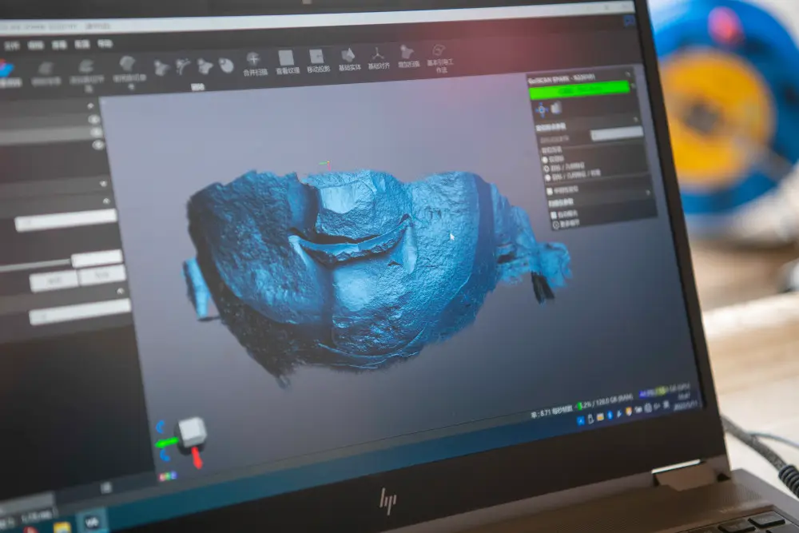799x533 pixels.
Task: Open the last menu bar item 帮助
Action: tap(105, 43)
